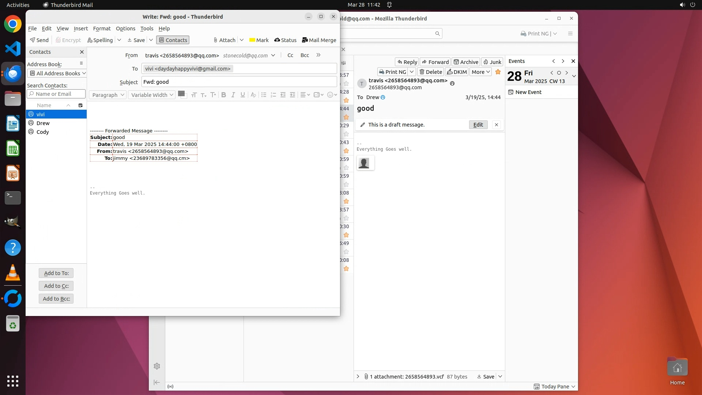
Task: Toggle italic text formatting
Action: [233, 95]
